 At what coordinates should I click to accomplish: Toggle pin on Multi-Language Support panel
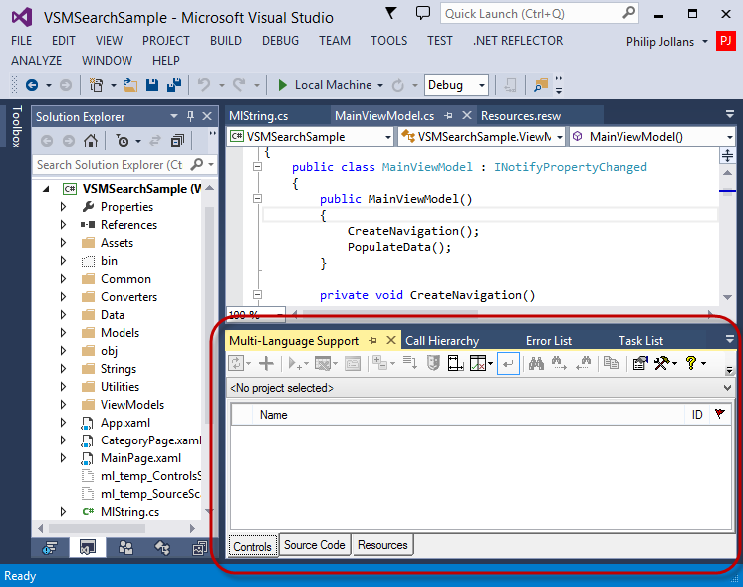(374, 340)
